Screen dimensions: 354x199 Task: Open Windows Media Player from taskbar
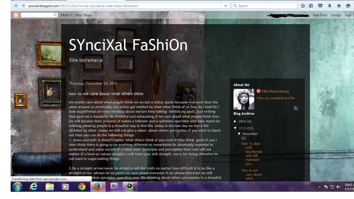click(66, 187)
